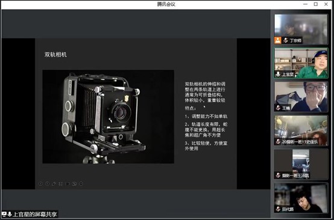
Task: Advance to the next slide with the slideshow arrow
Action: [47, 184]
